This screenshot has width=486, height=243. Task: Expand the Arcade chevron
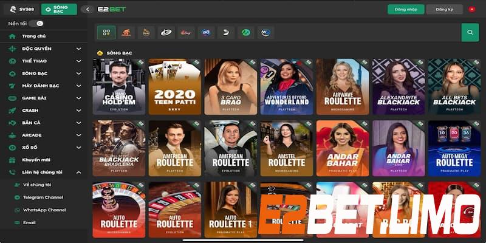[79, 135]
